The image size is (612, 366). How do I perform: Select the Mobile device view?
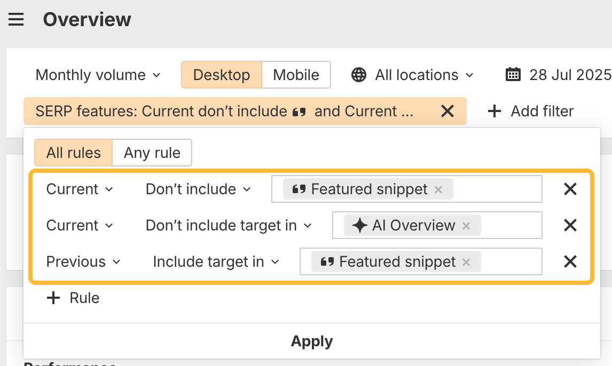pos(296,75)
